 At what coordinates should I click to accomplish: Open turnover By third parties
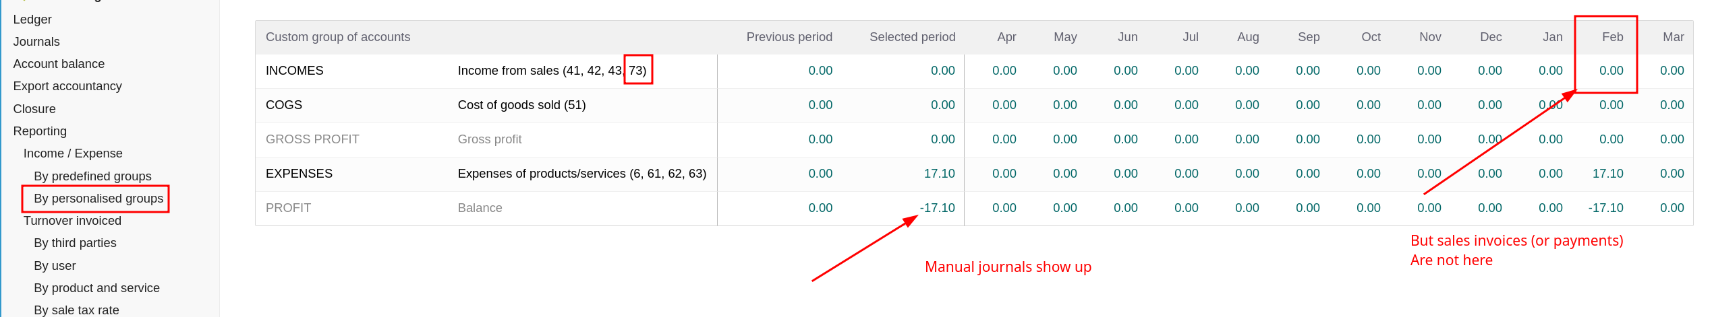click(x=75, y=243)
